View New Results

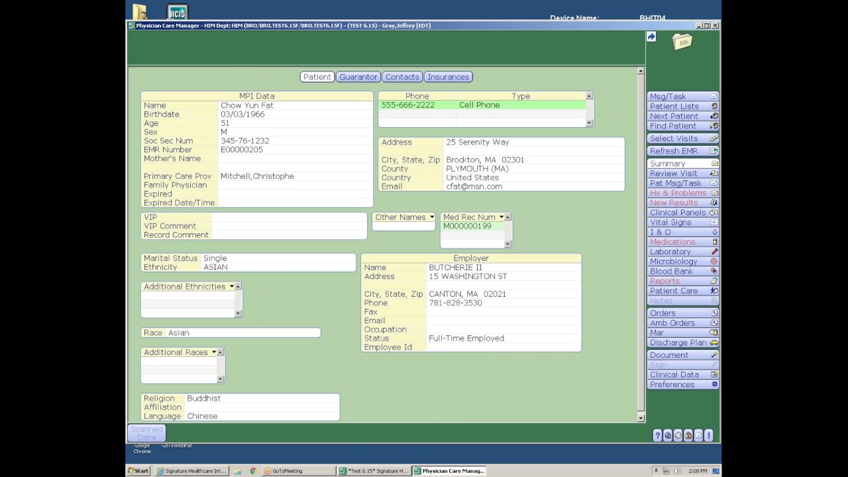pyautogui.click(x=683, y=203)
